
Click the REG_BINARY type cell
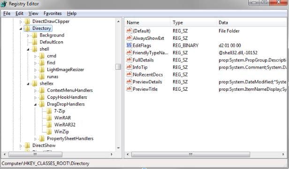pos(185,45)
